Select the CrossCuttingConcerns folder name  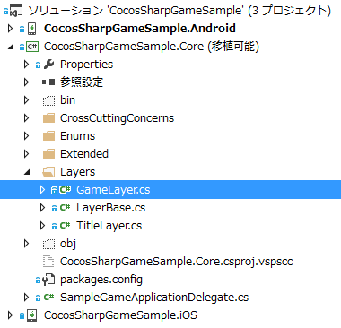coord(117,118)
